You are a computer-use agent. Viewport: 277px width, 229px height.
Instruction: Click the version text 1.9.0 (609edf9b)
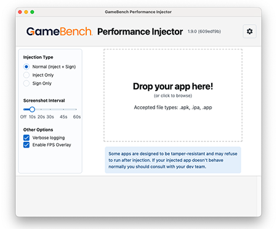point(204,31)
